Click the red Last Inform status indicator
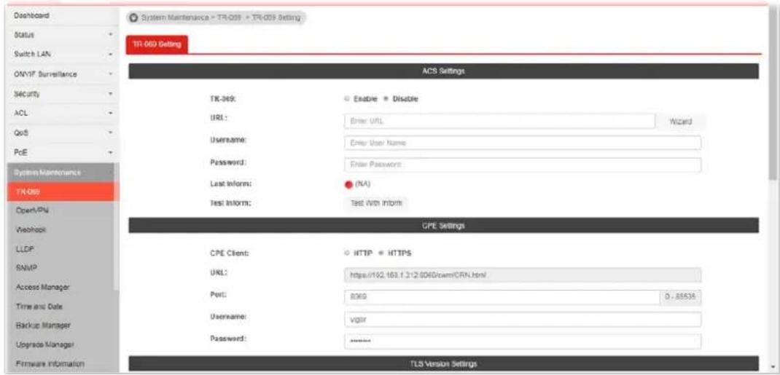Image resolution: width=780 pixels, height=375 pixels. pos(348,185)
